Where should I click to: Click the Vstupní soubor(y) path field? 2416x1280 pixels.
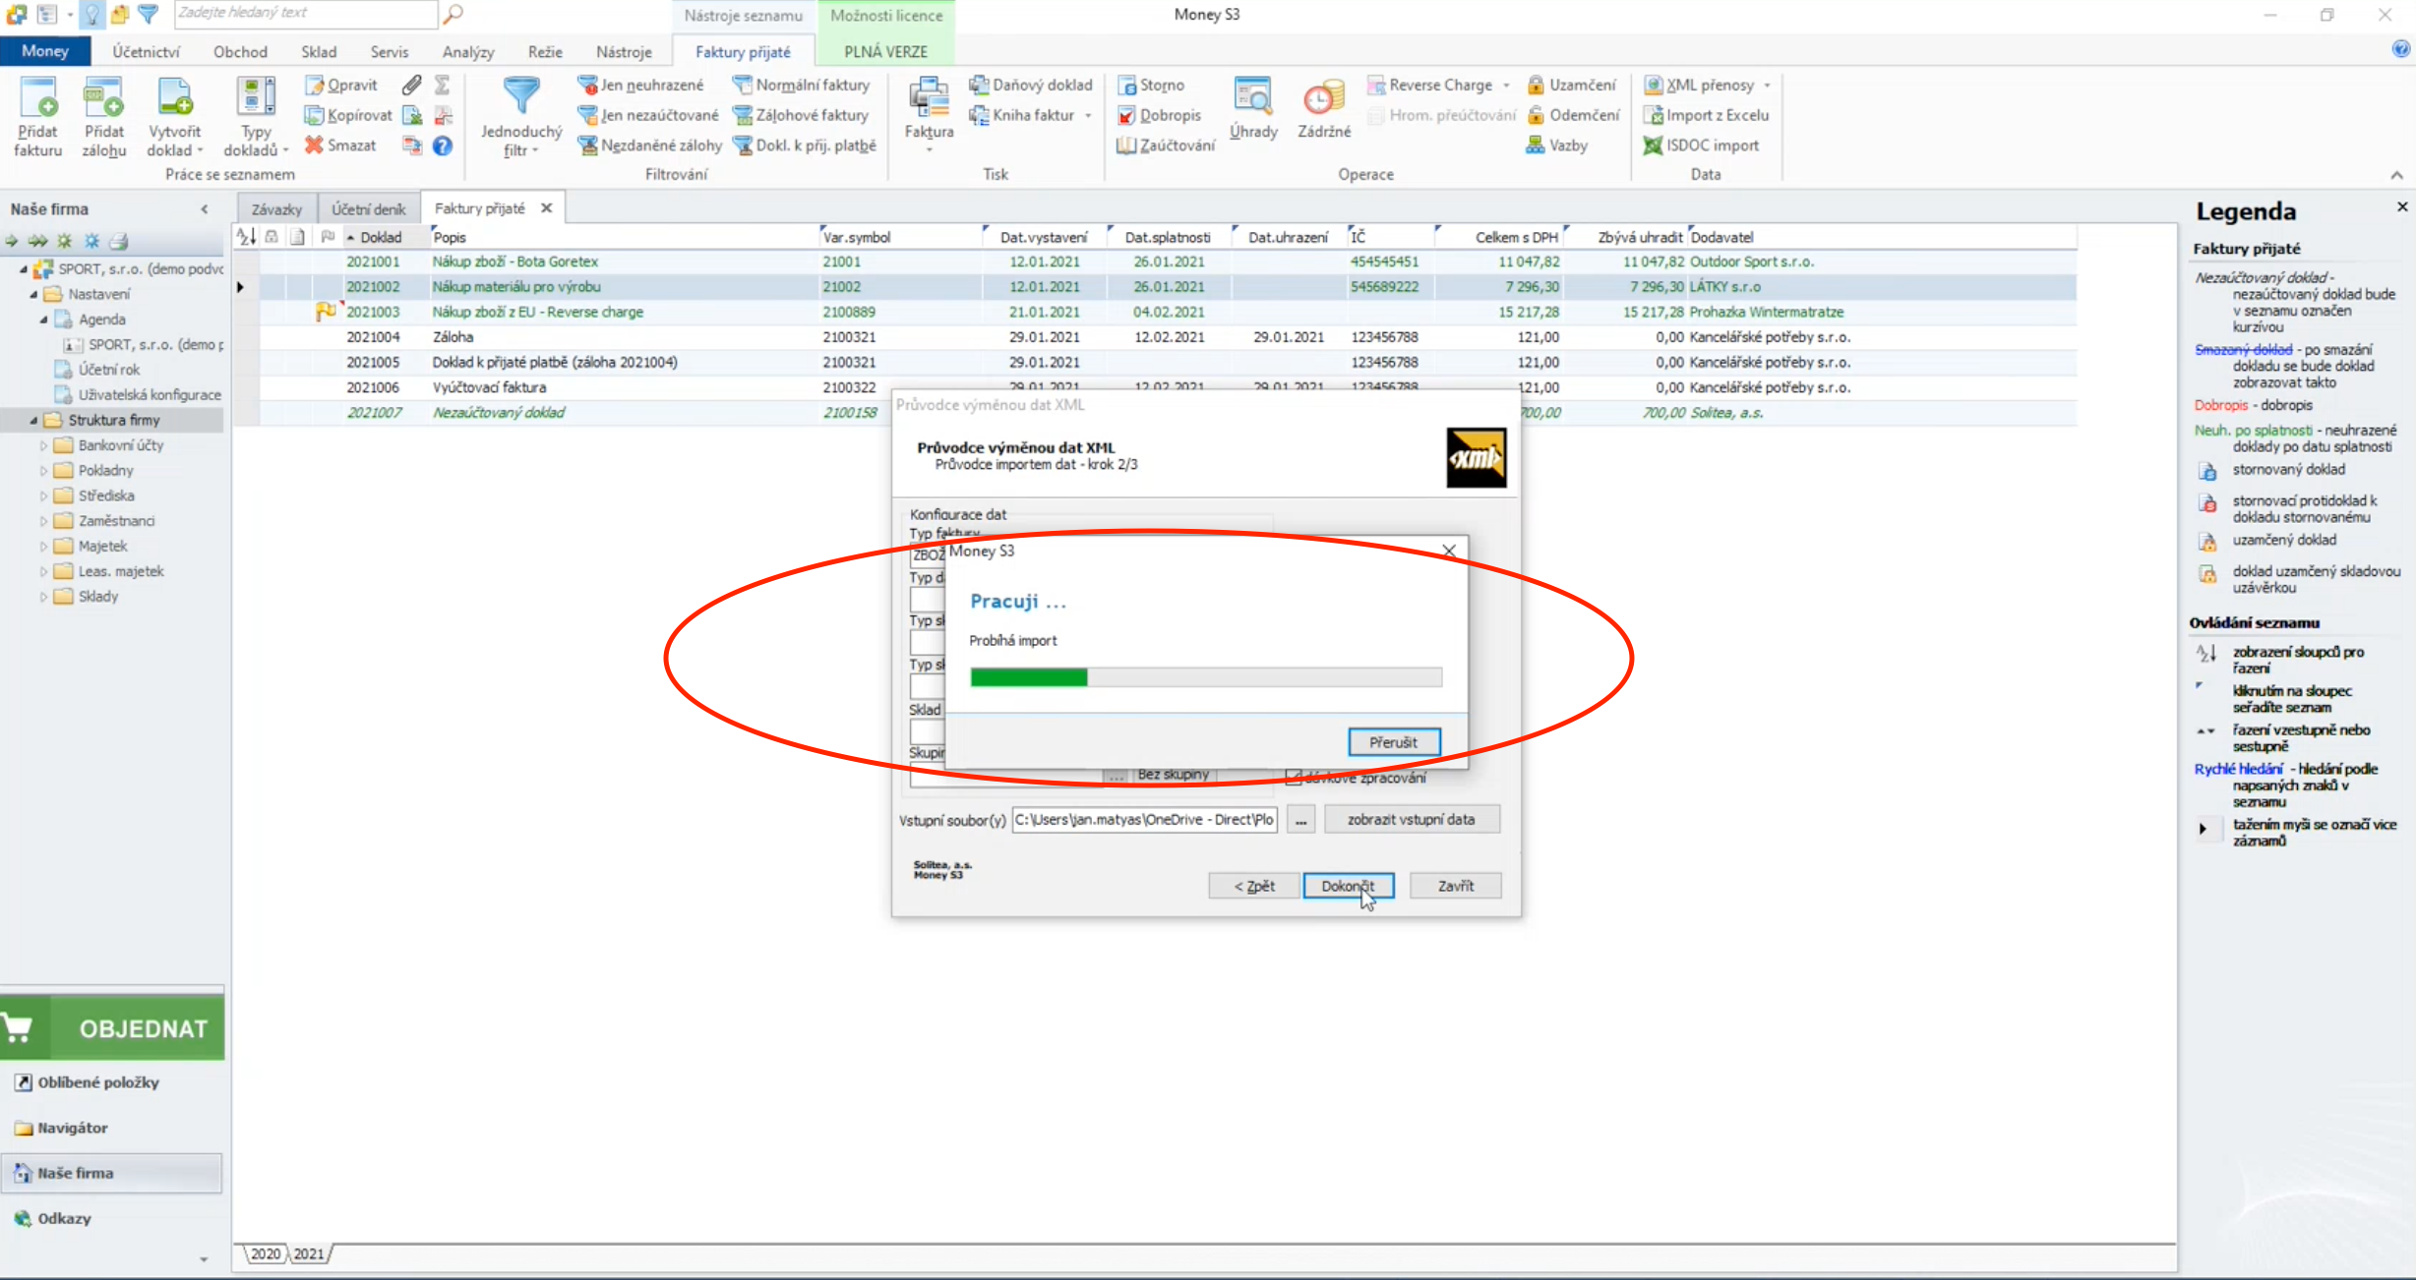coord(1145,819)
